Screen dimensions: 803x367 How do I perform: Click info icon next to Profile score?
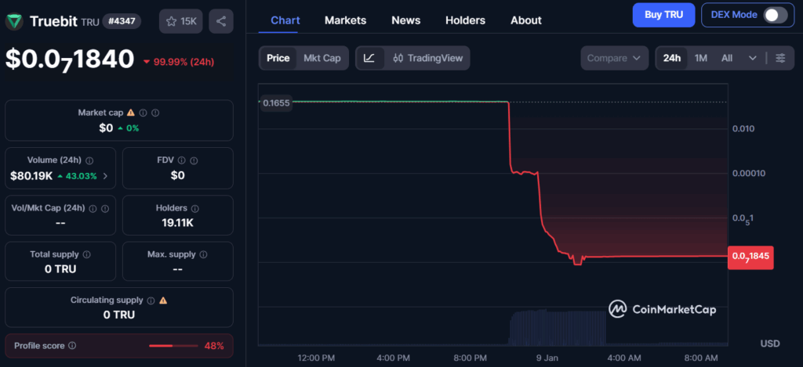coord(72,345)
